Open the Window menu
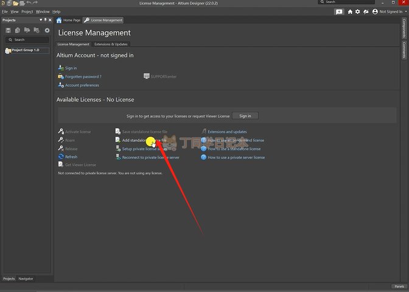Image resolution: width=409 pixels, height=292 pixels. 43,12
